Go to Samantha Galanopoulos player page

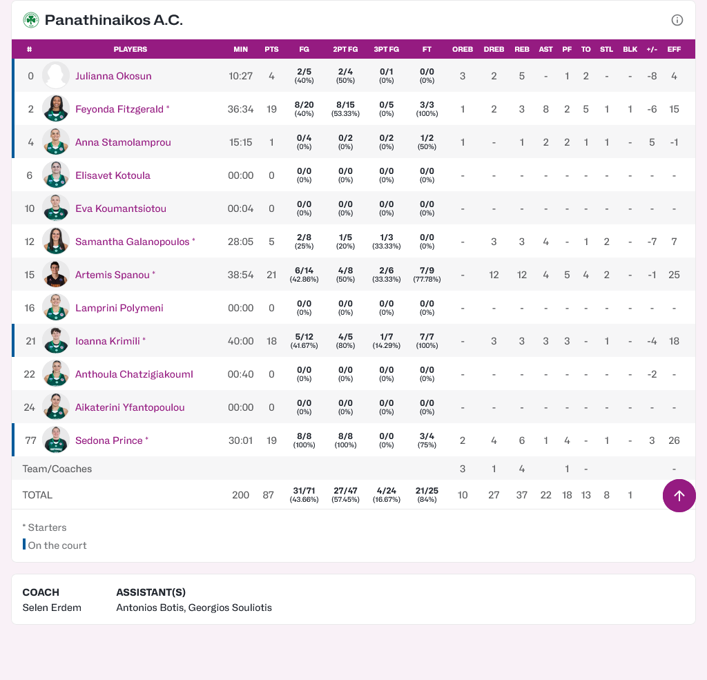[x=132, y=242]
